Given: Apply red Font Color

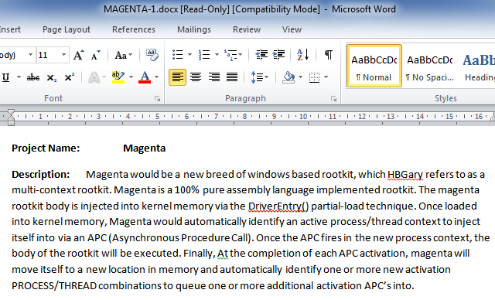Looking at the screenshot, I should [x=145, y=77].
